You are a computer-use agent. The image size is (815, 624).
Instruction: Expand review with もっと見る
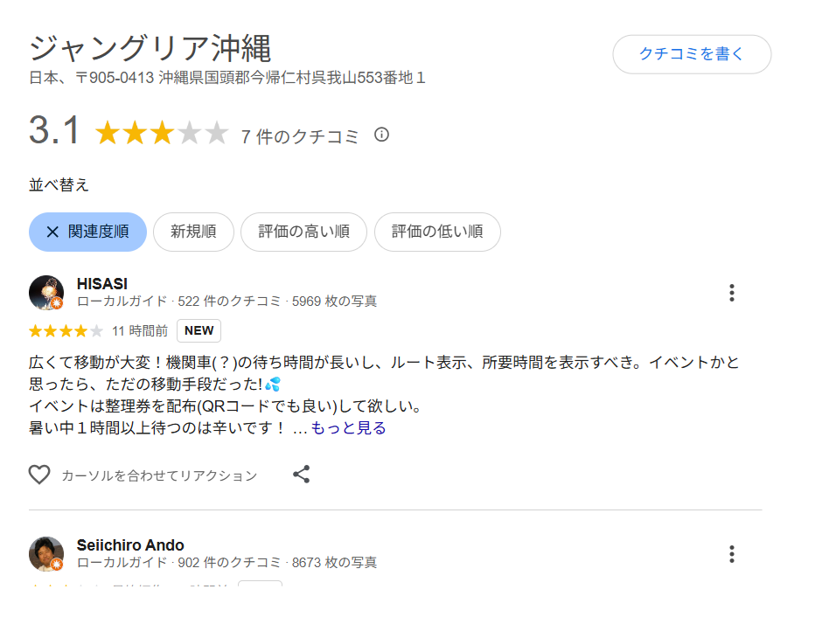(x=348, y=427)
